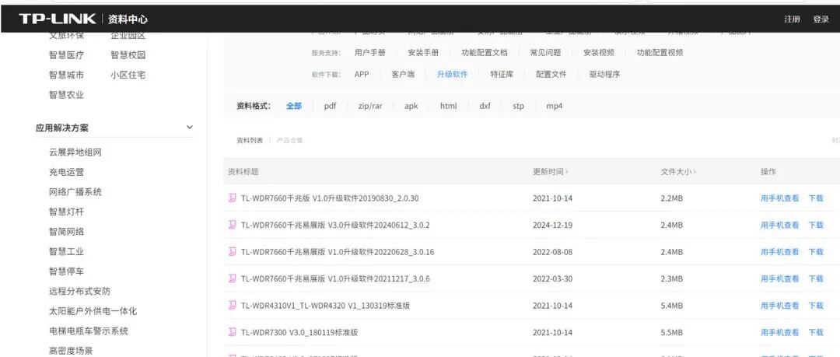
Task: Open 充电运营 solution
Action: 66,172
